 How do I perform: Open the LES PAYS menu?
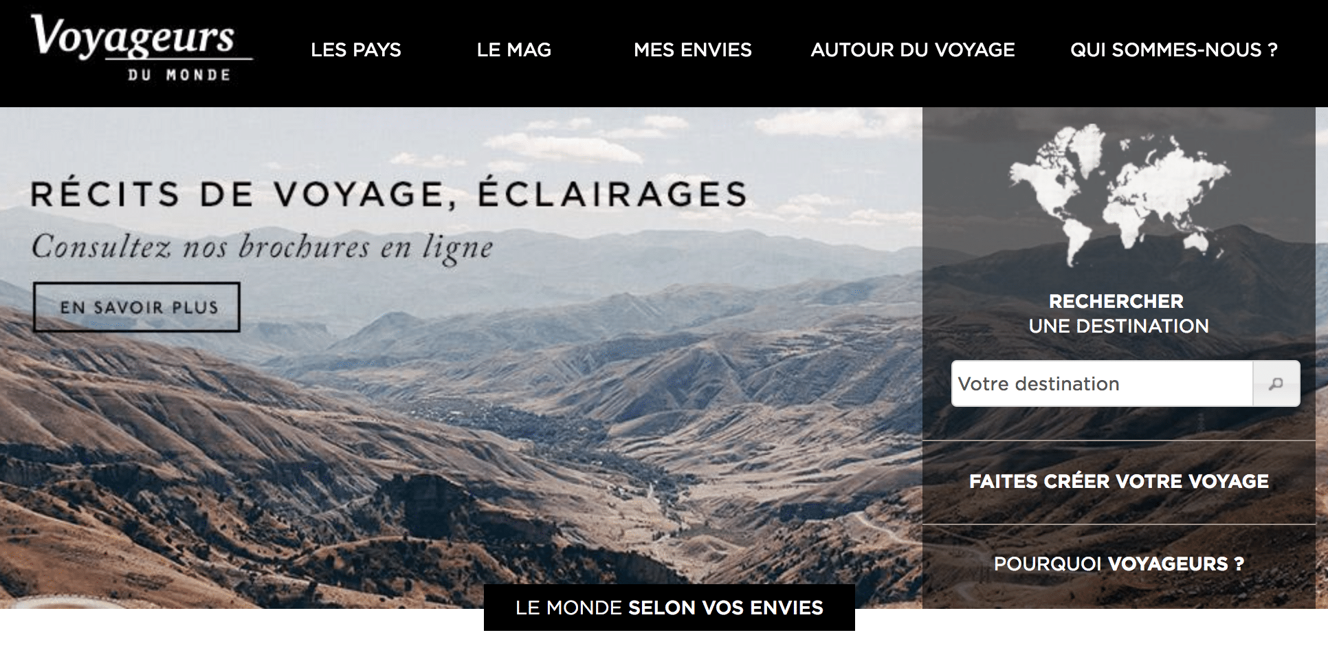[x=355, y=50]
